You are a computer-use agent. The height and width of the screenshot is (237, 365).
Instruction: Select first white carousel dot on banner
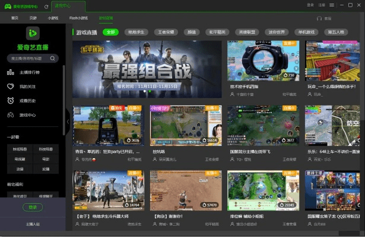click(x=145, y=91)
